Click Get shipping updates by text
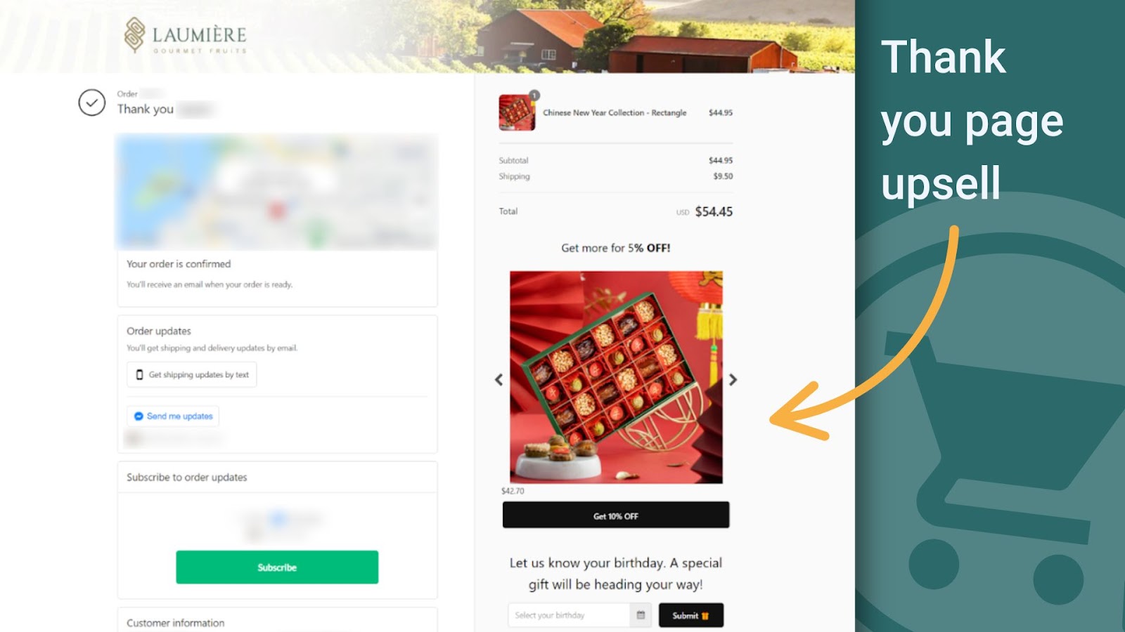Image resolution: width=1125 pixels, height=632 pixels. (x=192, y=375)
